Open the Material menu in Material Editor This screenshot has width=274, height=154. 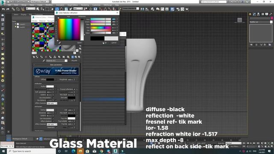pos(42,21)
